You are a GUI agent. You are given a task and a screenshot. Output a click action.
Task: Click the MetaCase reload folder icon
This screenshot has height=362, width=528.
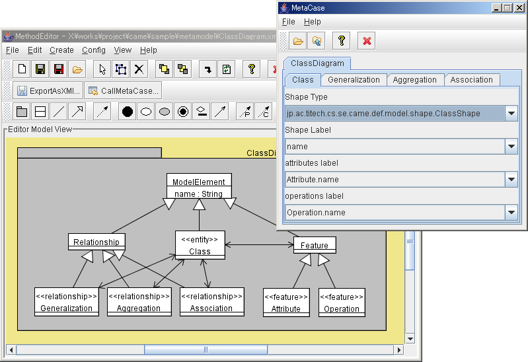pos(317,41)
